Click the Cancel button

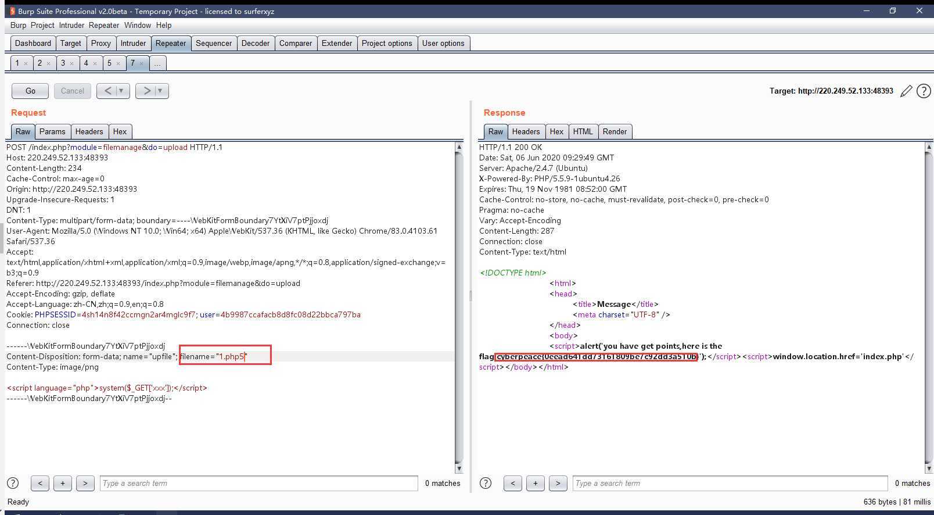pyautogui.click(x=72, y=91)
